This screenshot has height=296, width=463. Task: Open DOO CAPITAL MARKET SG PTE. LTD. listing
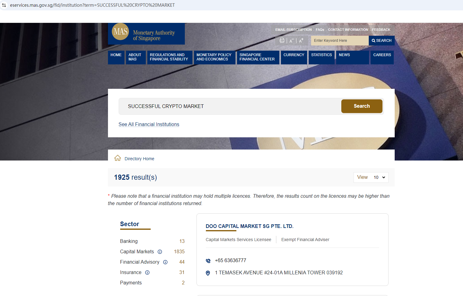click(x=249, y=226)
